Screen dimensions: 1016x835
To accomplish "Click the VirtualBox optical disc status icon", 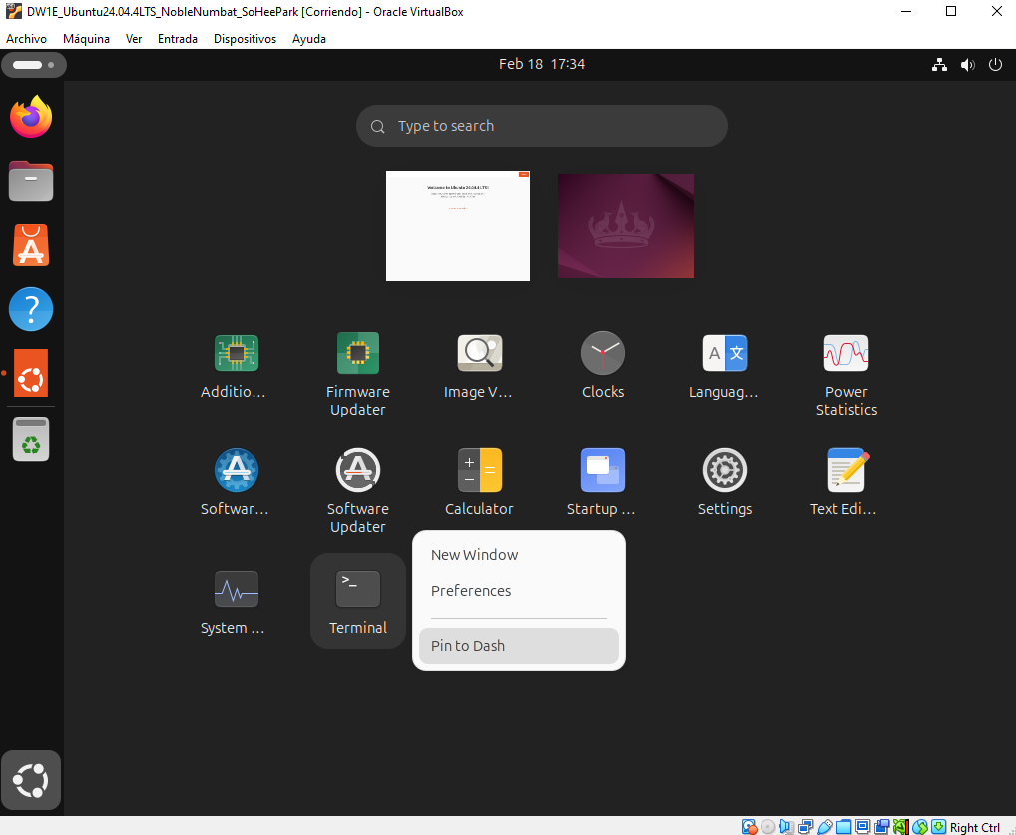I will [768, 827].
